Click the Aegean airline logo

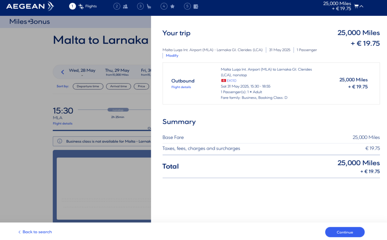point(30,6)
